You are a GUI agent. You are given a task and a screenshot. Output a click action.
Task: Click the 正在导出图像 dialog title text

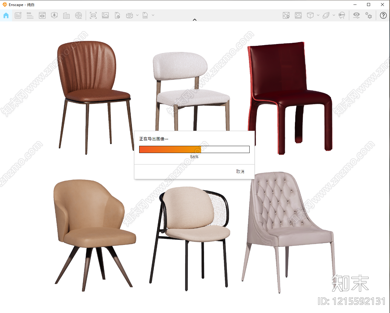coord(154,139)
